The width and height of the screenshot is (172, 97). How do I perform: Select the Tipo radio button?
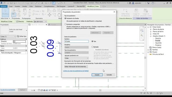(92, 41)
